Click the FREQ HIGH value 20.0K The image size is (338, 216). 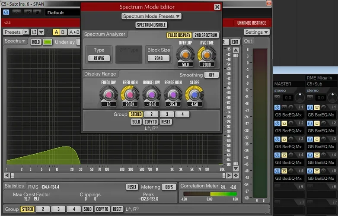[130, 104]
